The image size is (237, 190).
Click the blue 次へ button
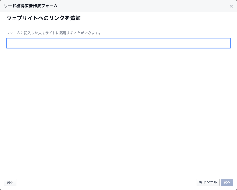227,182
